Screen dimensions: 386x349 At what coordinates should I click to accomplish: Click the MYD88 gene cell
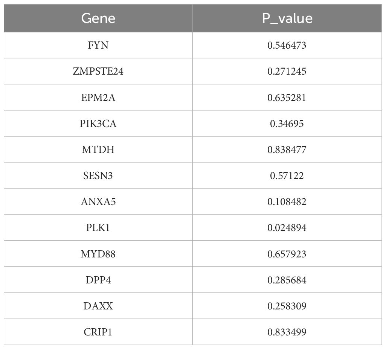point(98,254)
